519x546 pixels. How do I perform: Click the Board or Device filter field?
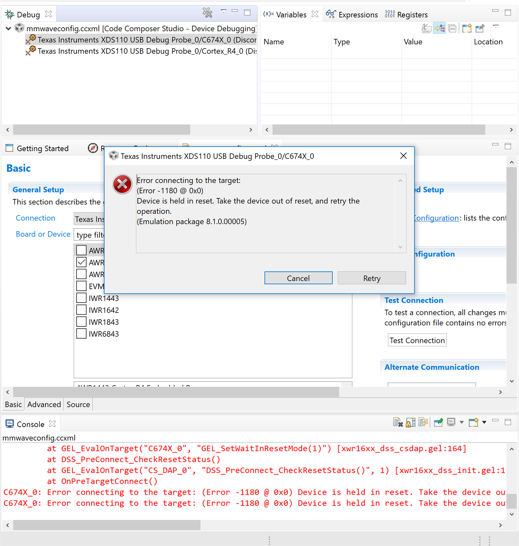[90, 235]
